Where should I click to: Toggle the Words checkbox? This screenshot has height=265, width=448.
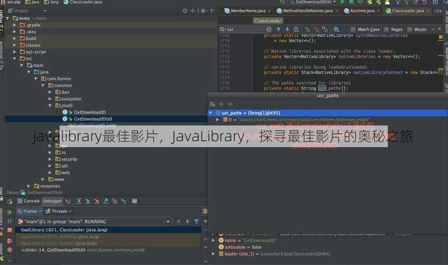click(409, 29)
